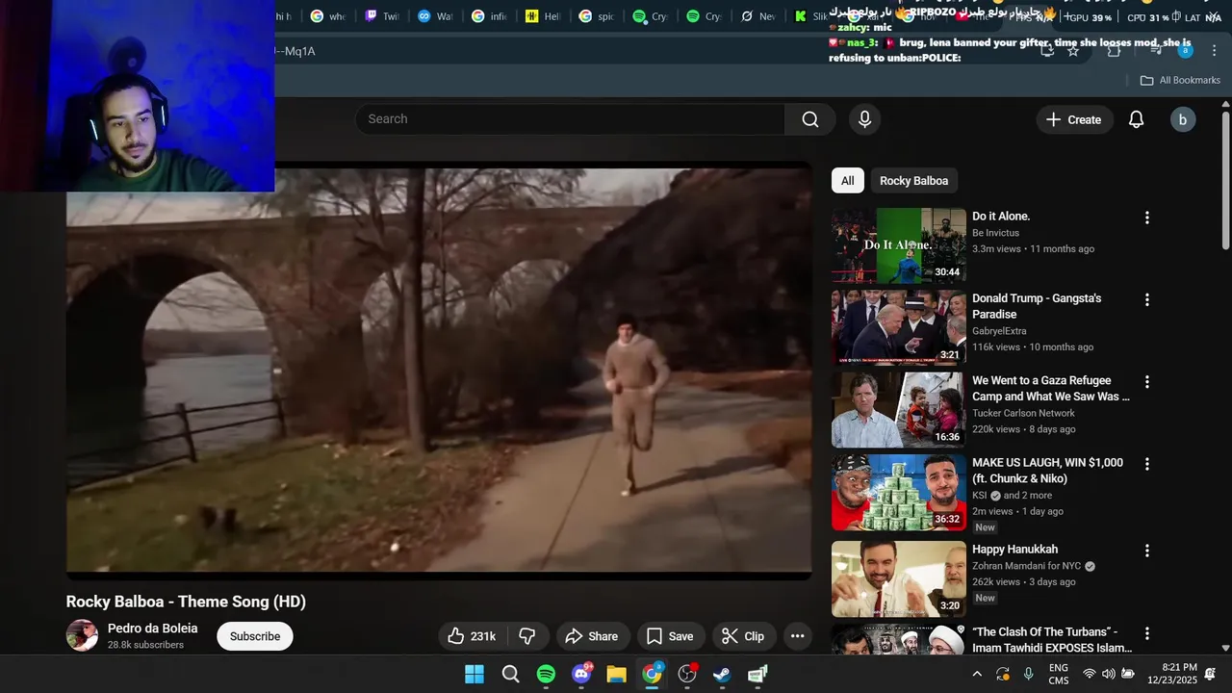Open the Windows Start menu

[x=475, y=675]
